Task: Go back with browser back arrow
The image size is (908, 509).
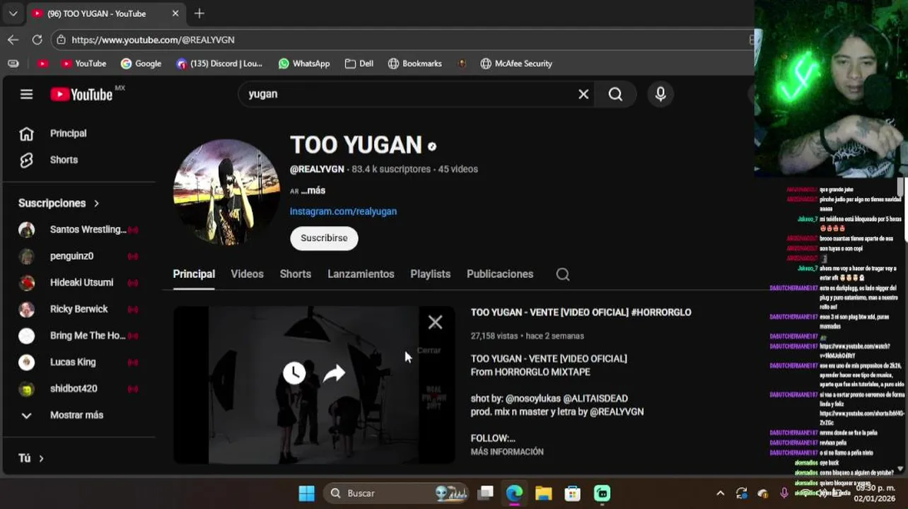Action: (13, 40)
